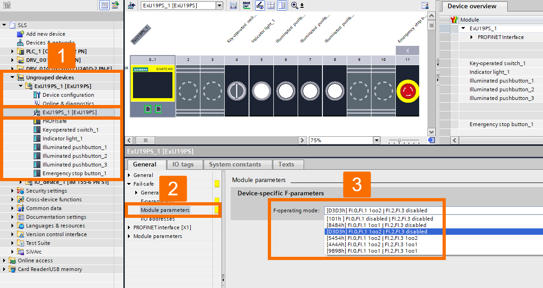Viewport: 543px width, 288px height.
Task: Click the device export icon with green arrow
Action: pyautogui.click(x=115, y=4)
